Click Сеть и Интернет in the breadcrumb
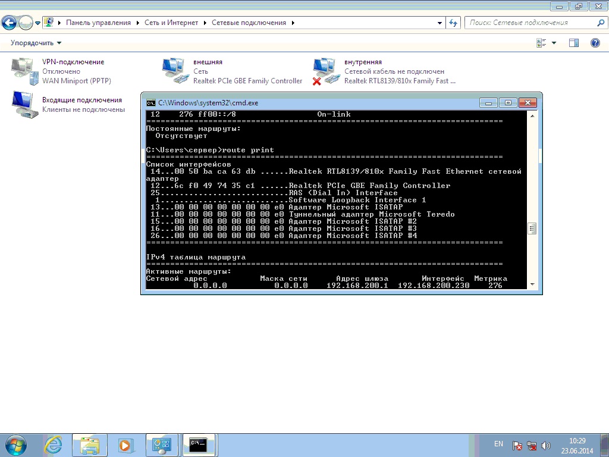The image size is (609, 457). (x=173, y=23)
